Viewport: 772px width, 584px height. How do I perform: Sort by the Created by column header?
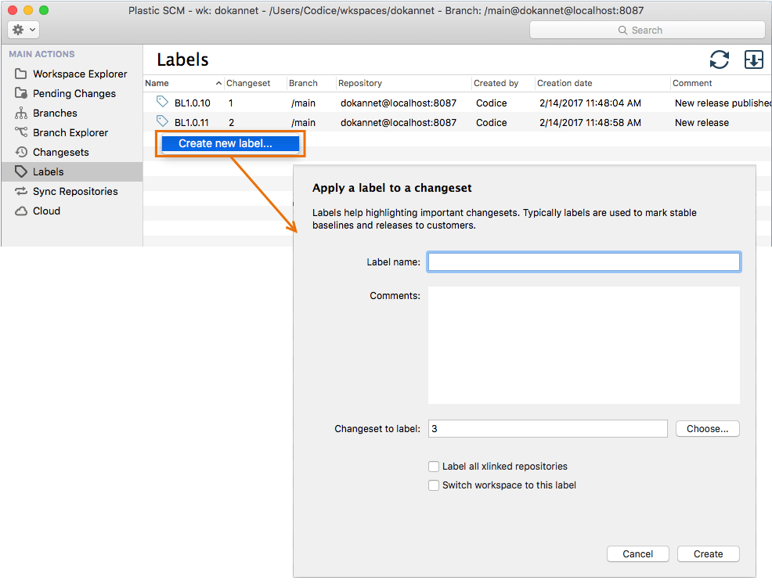coord(503,83)
